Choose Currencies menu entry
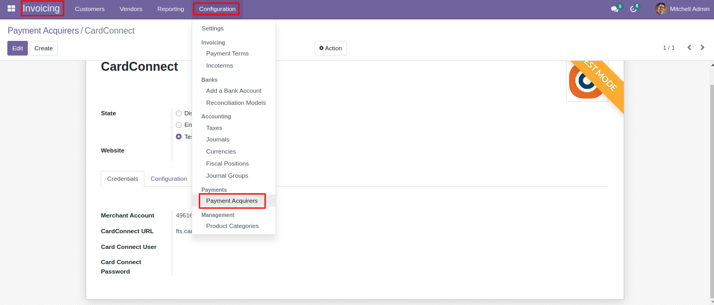 click(x=221, y=151)
